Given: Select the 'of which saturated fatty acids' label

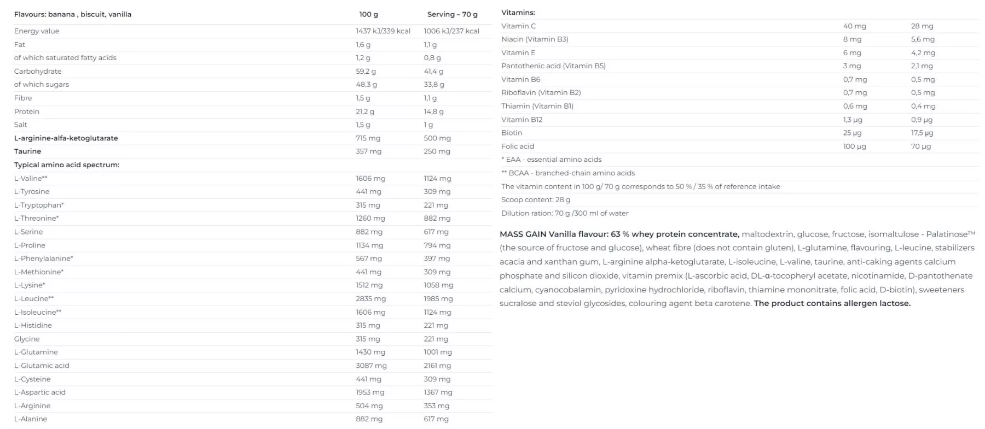Looking at the screenshot, I should coord(65,58).
